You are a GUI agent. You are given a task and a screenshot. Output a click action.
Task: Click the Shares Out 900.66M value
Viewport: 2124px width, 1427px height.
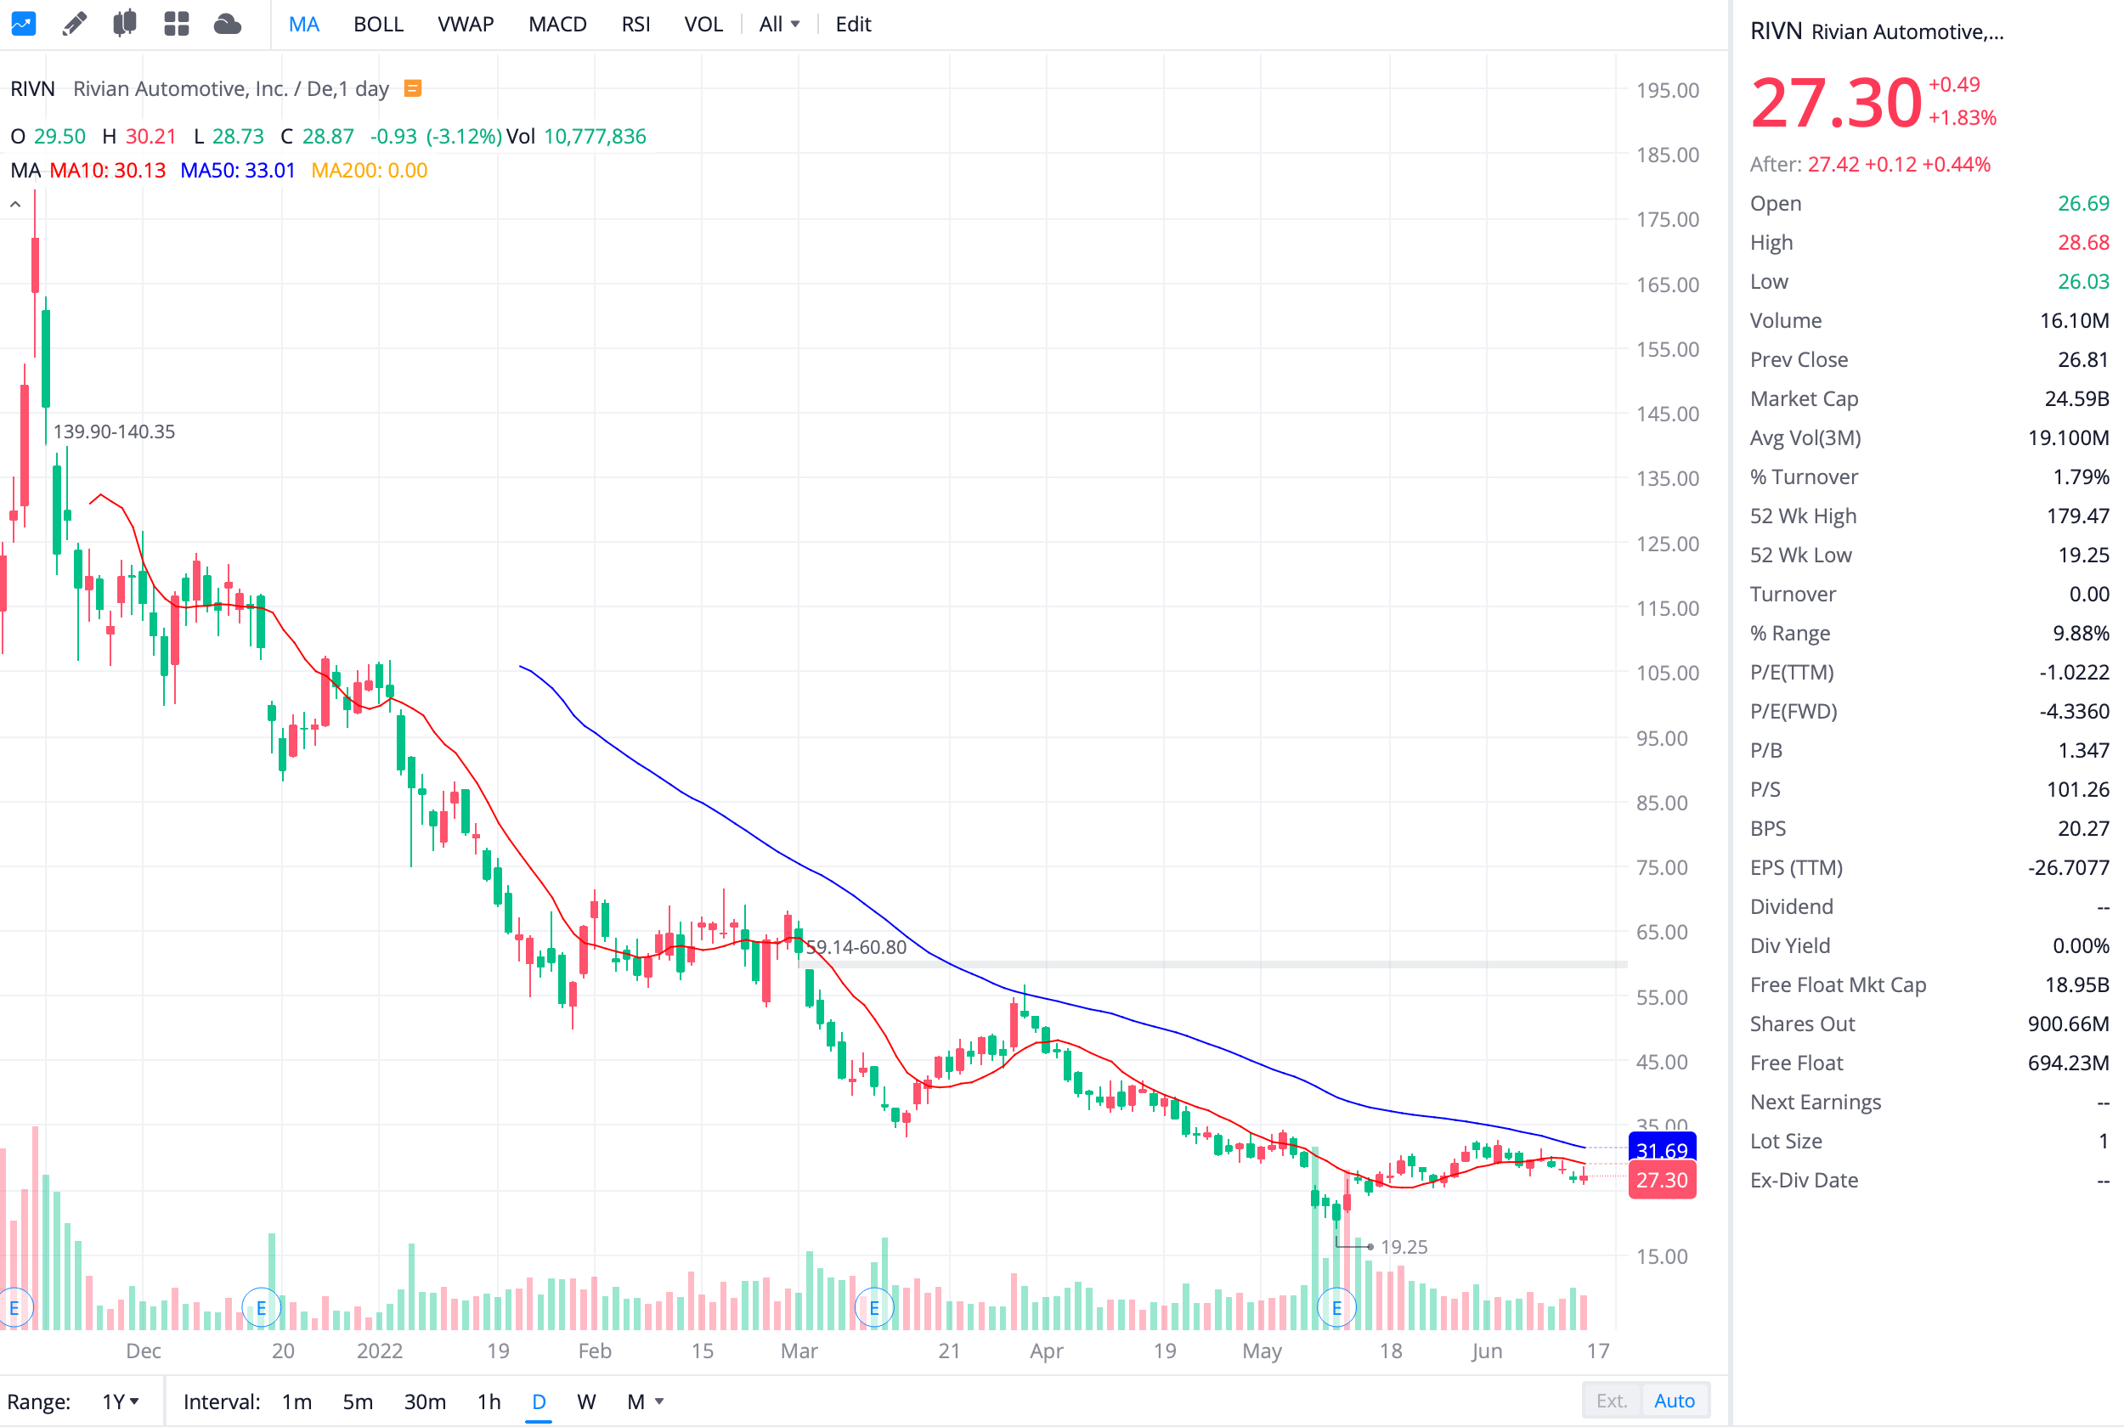pyautogui.click(x=2069, y=1024)
